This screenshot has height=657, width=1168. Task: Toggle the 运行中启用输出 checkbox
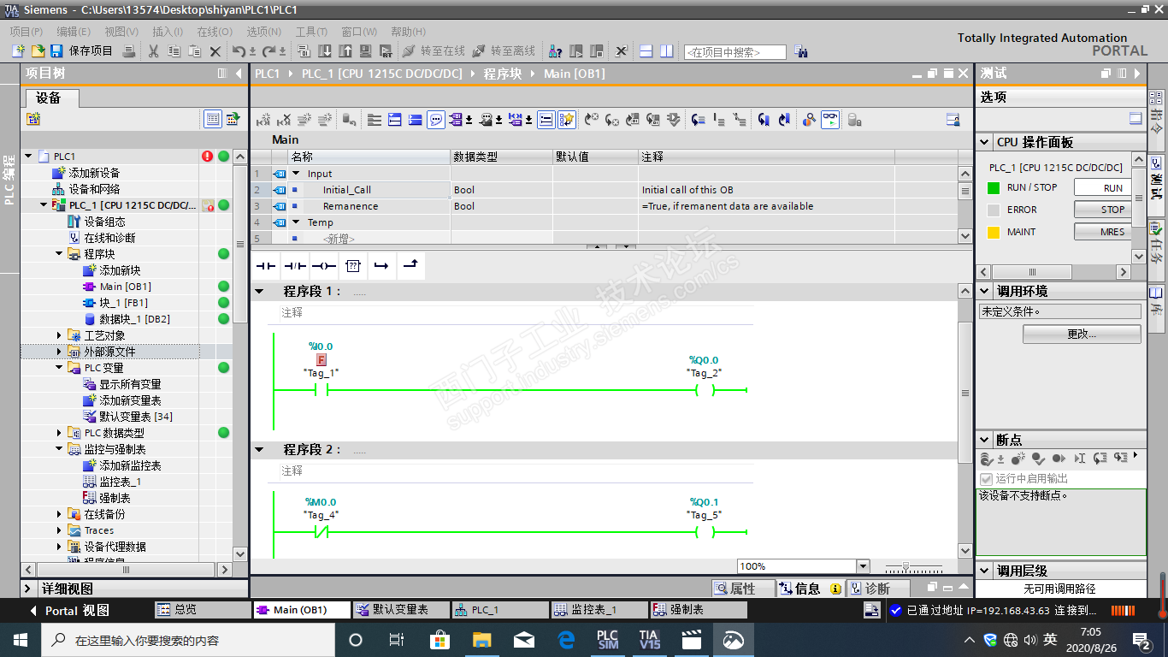986,479
